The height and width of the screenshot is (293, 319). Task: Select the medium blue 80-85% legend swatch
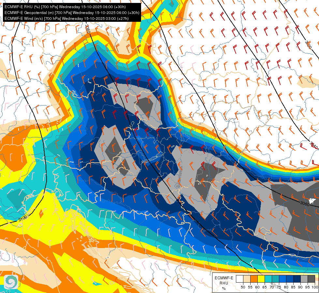pos(290,279)
